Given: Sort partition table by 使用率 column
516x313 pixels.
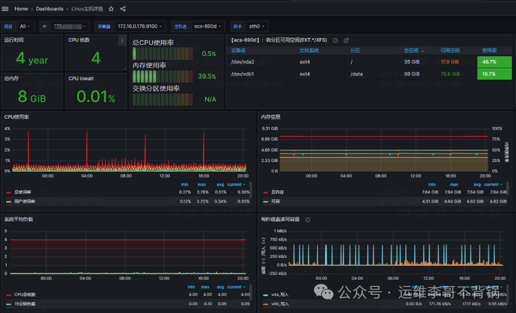Looking at the screenshot, I should (x=489, y=51).
